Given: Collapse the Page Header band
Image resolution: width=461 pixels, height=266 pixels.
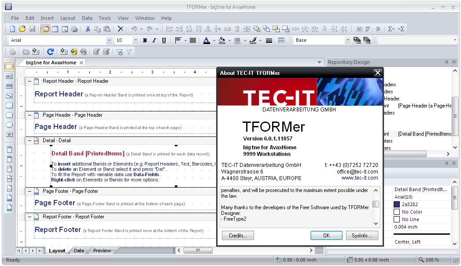Looking at the screenshot, I should tap(30, 115).
